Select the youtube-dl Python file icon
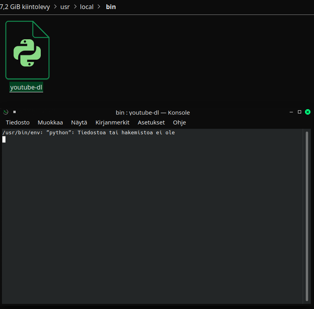The height and width of the screenshot is (309, 314). [x=27, y=50]
